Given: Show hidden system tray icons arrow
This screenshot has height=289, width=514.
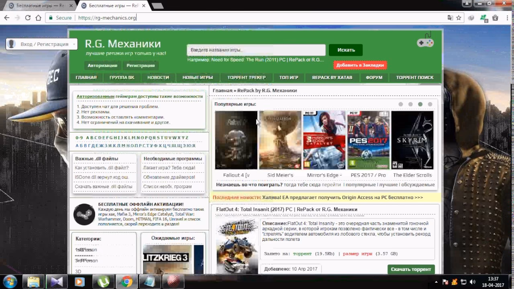Looking at the screenshot, I should point(436,282).
